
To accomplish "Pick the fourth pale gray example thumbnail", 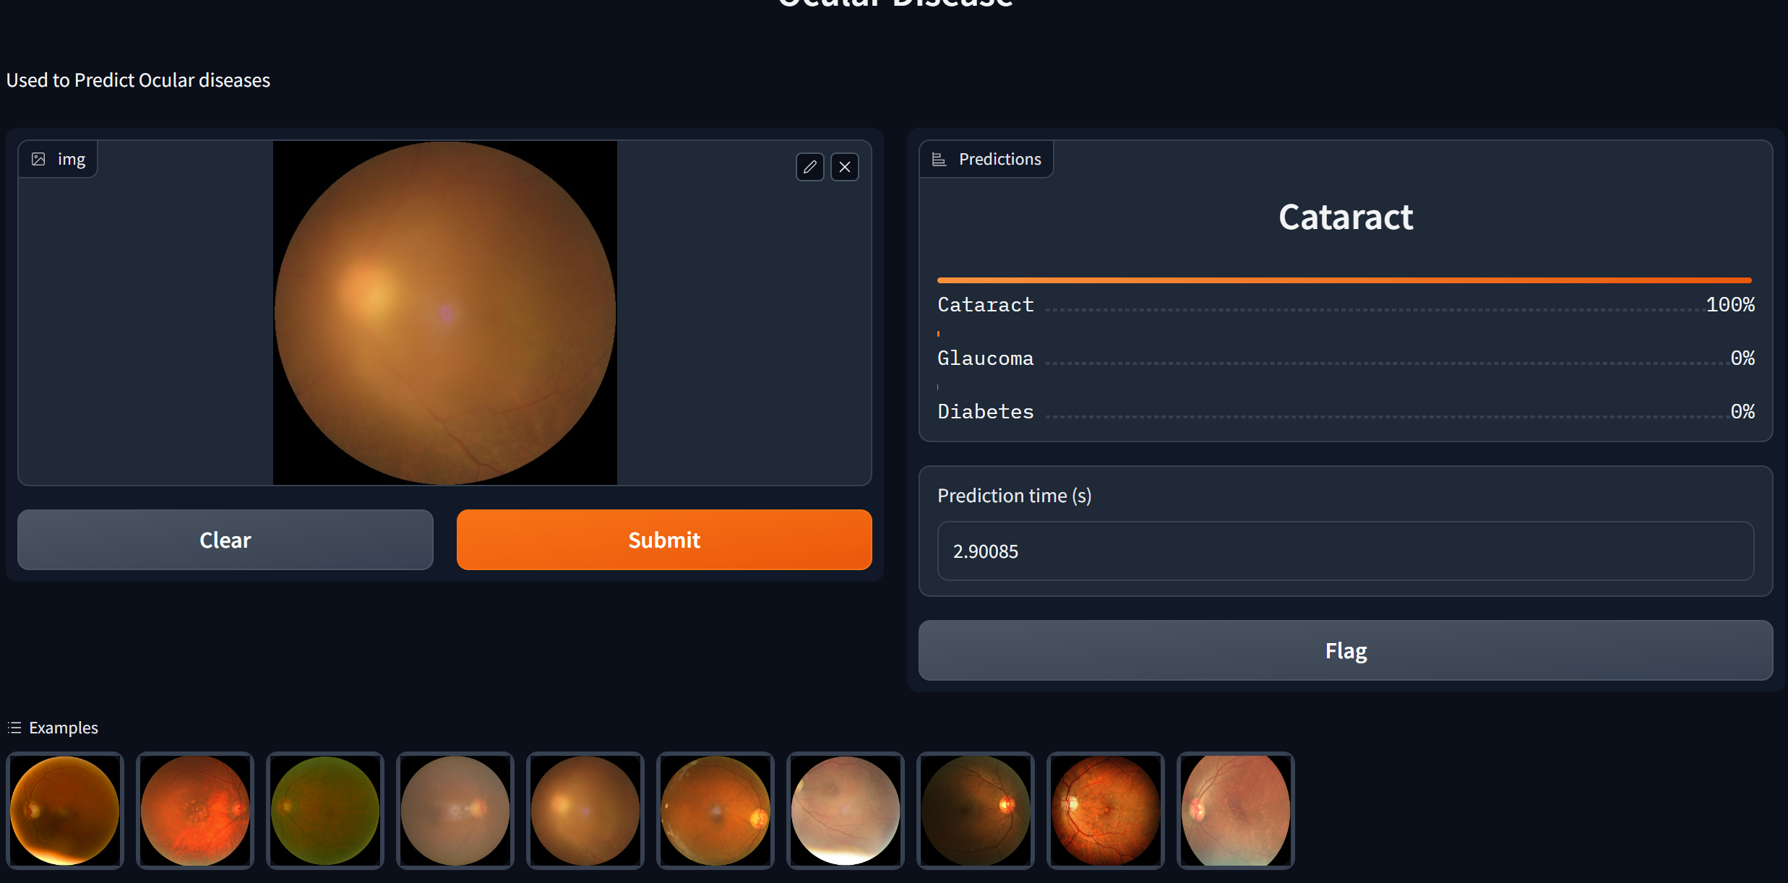I will point(455,810).
